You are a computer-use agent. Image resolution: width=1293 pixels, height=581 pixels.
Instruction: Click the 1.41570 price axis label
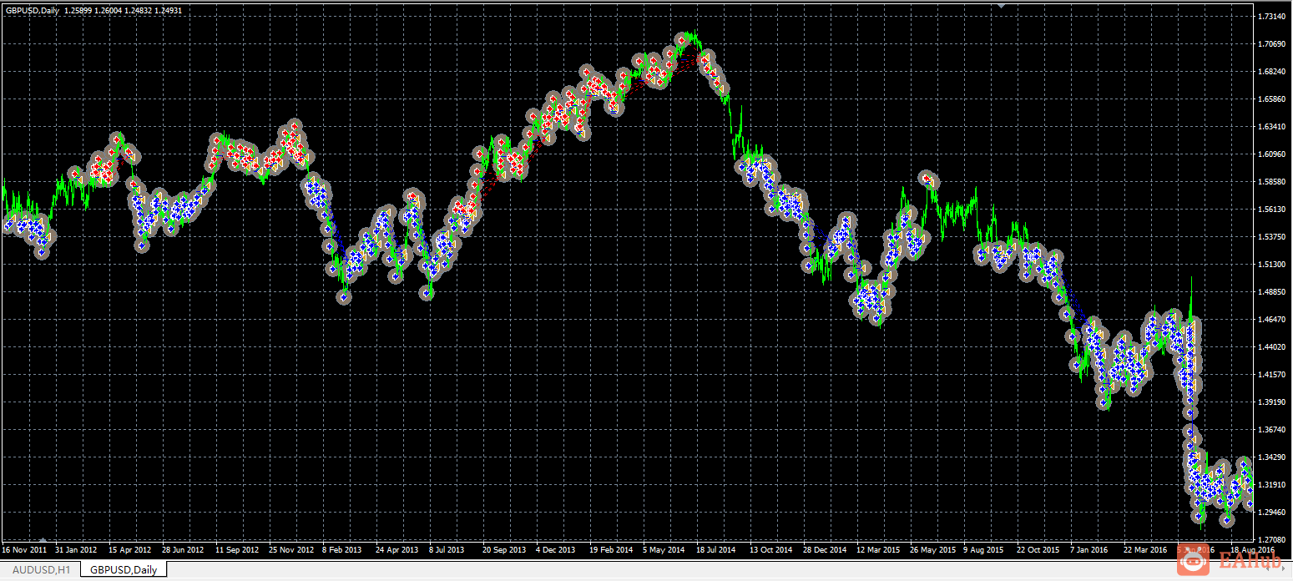(1274, 375)
